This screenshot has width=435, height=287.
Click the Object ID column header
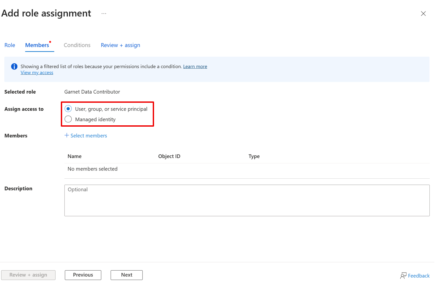pos(169,156)
